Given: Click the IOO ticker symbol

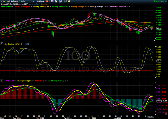Looking at the screenshot, I should (3, 1).
